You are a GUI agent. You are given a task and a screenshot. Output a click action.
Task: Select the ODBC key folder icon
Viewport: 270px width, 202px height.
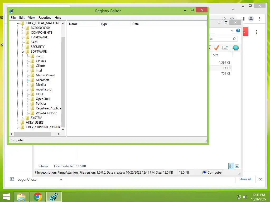pos(32,94)
